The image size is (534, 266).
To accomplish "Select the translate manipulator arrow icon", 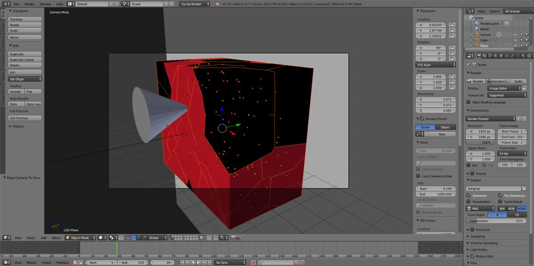I will [x=133, y=238].
